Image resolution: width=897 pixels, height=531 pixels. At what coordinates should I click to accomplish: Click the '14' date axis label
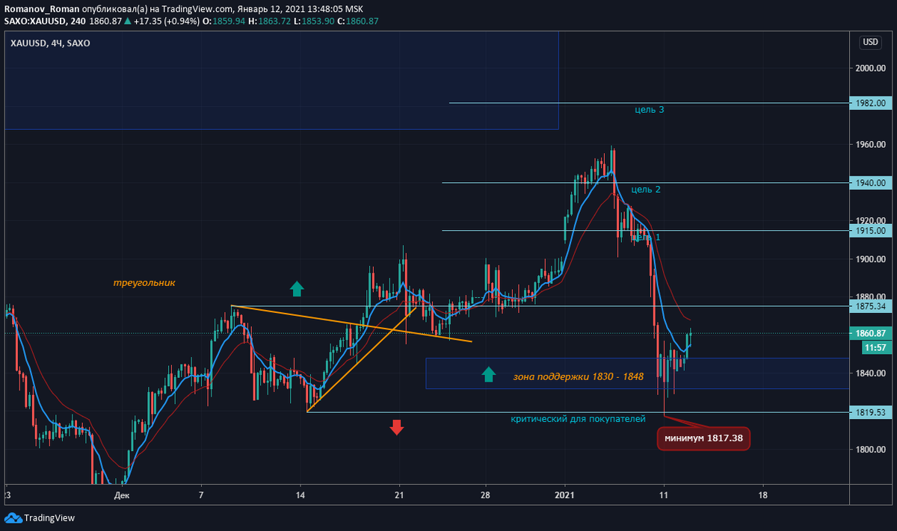tap(300, 495)
